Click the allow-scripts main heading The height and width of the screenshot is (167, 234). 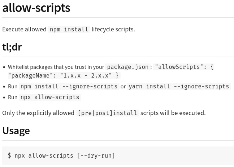tap(36, 8)
